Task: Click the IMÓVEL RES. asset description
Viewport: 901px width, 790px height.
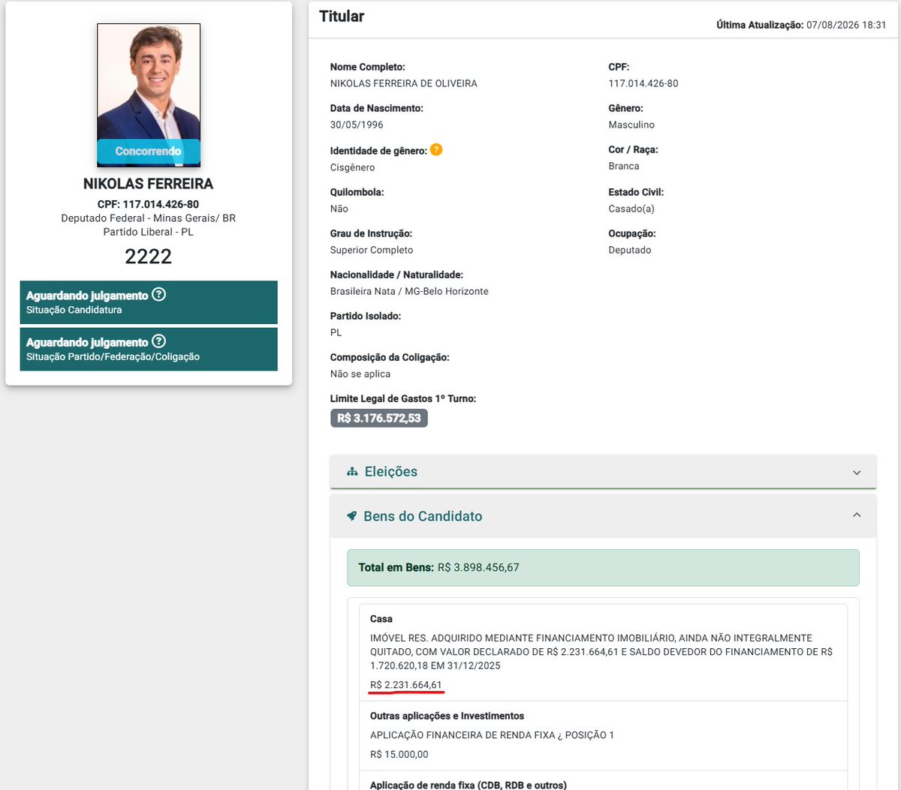Action: pos(601,652)
